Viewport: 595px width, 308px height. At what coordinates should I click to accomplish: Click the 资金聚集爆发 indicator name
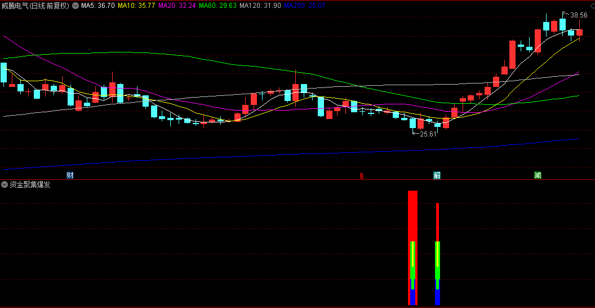pos(30,185)
